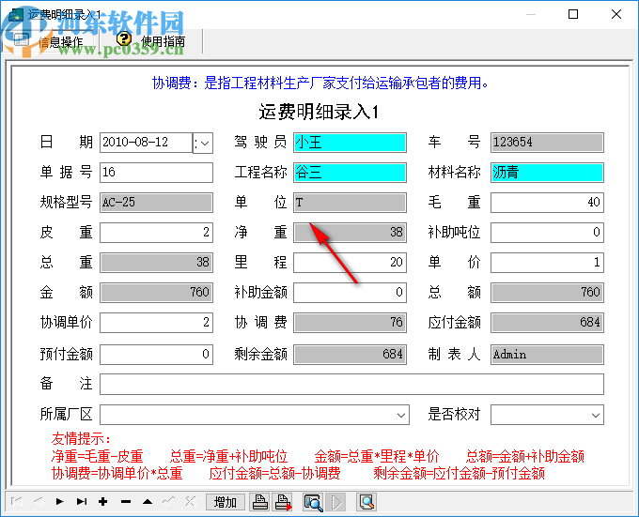Click the 总重 field showing 38
This screenshot has height=517, width=639.
click(x=156, y=263)
